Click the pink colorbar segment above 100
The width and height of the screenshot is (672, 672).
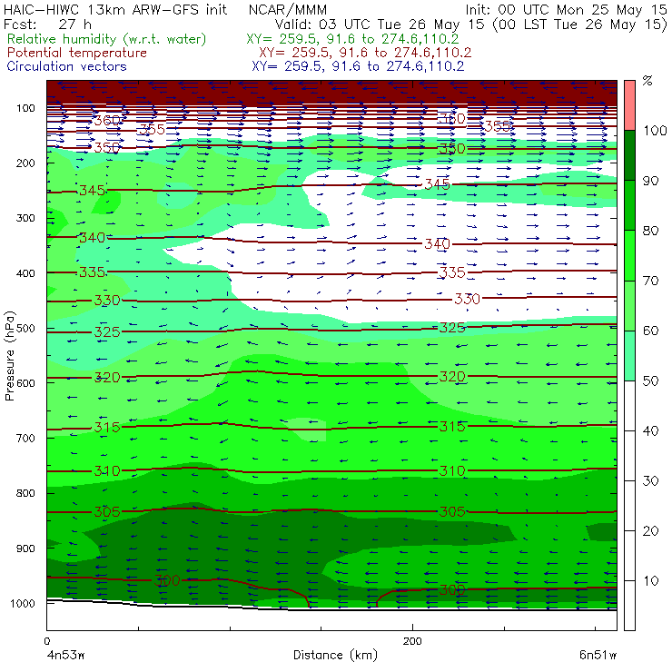point(629,105)
